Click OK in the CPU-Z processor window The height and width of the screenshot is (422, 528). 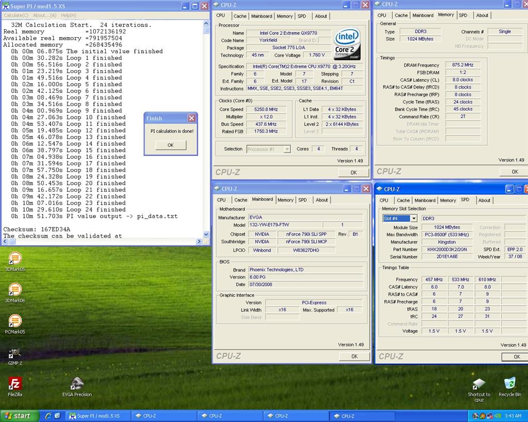354,172
